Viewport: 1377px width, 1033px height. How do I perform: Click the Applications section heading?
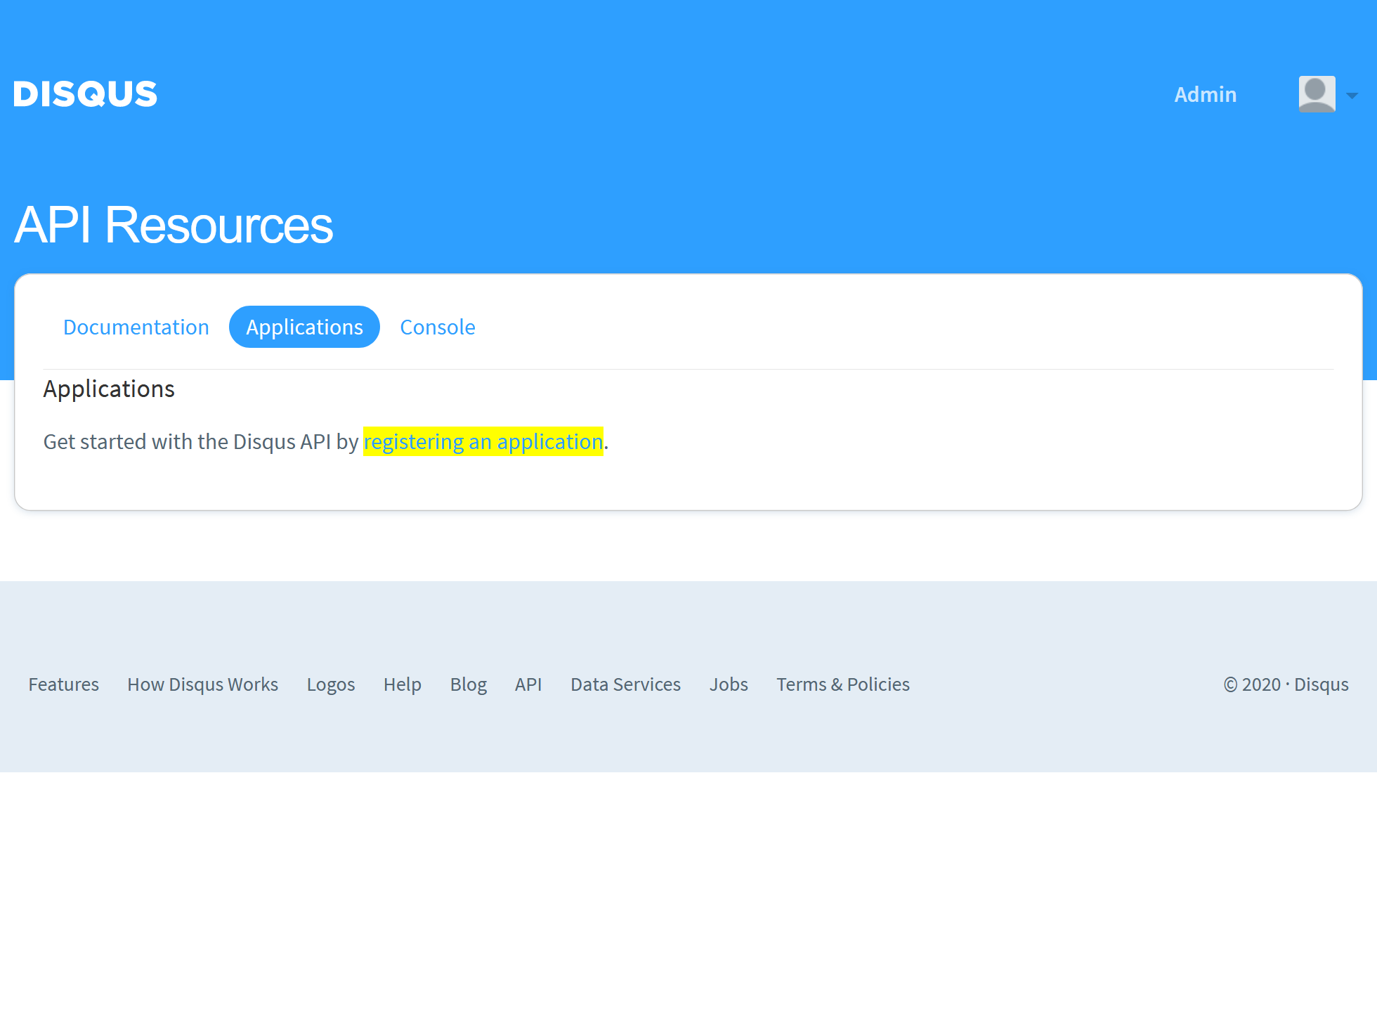pyautogui.click(x=109, y=389)
